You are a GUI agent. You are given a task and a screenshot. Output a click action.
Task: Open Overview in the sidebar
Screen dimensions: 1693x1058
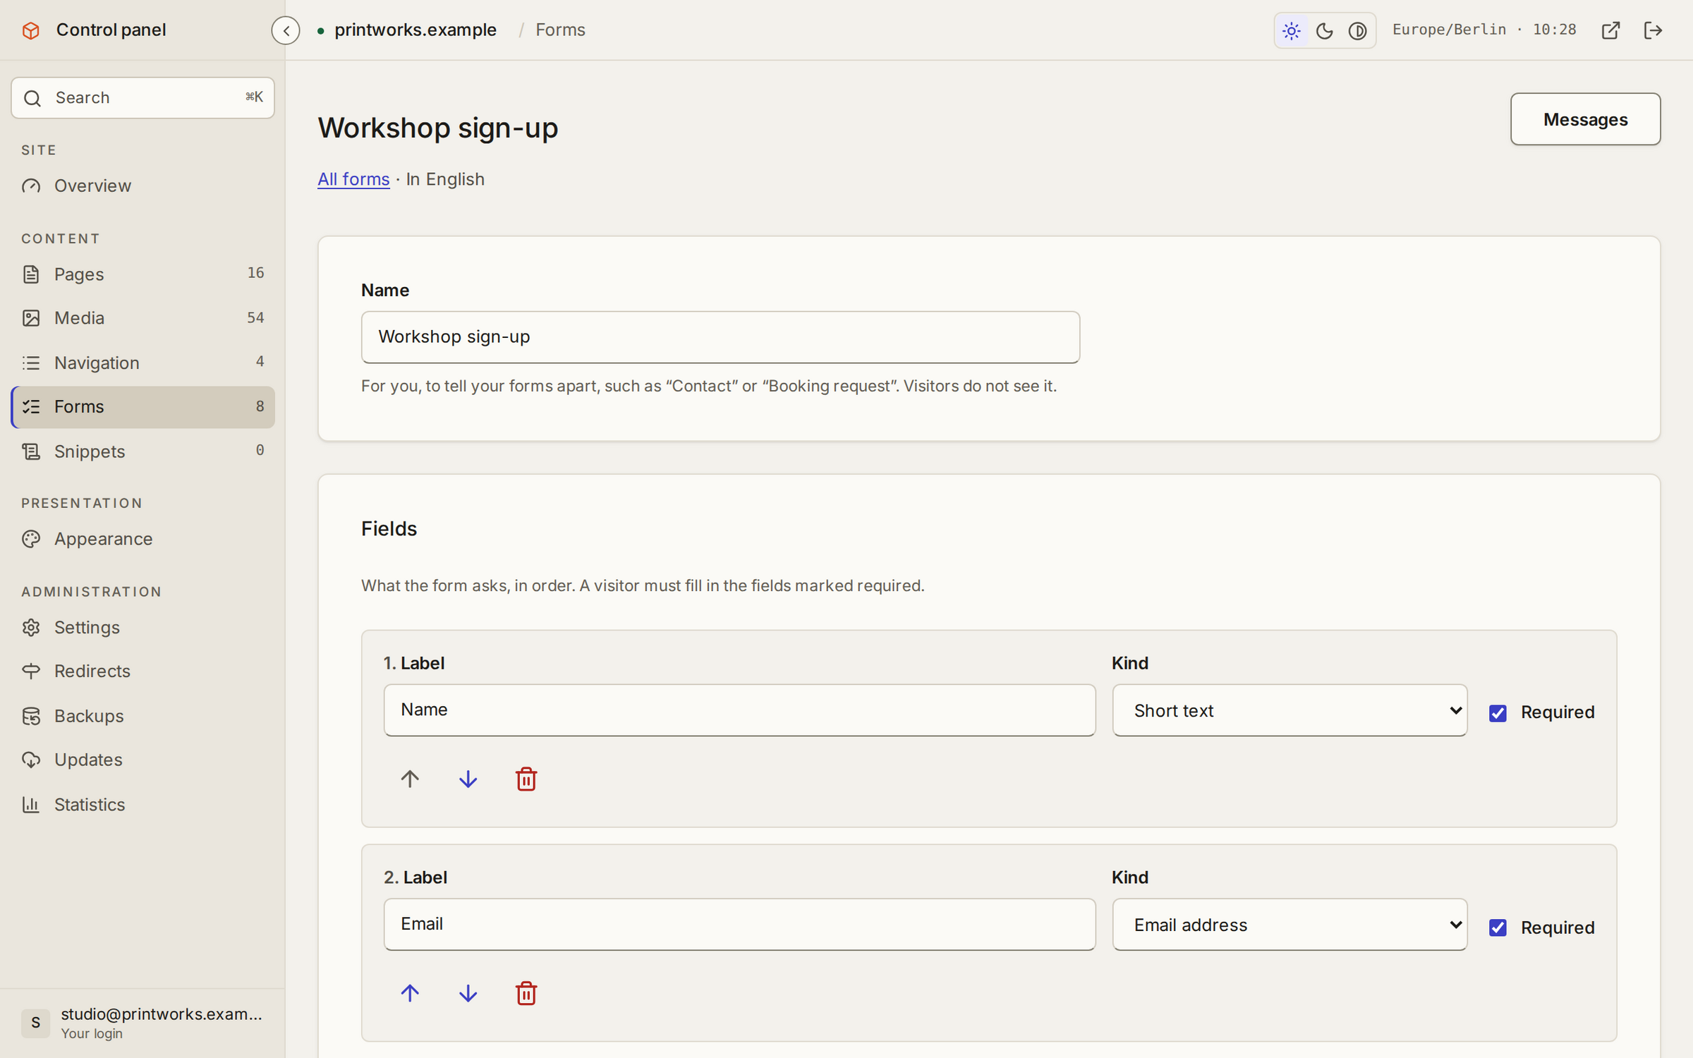[x=142, y=186]
